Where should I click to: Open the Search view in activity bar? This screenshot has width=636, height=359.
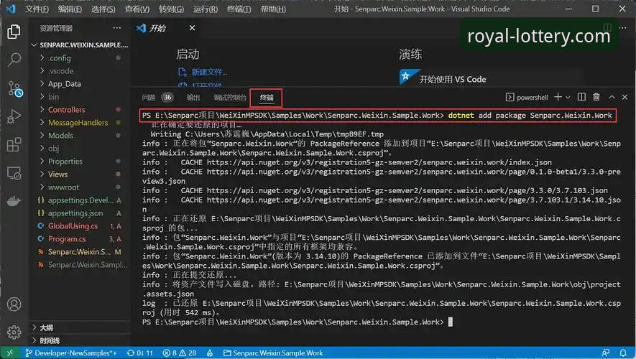tap(14, 60)
